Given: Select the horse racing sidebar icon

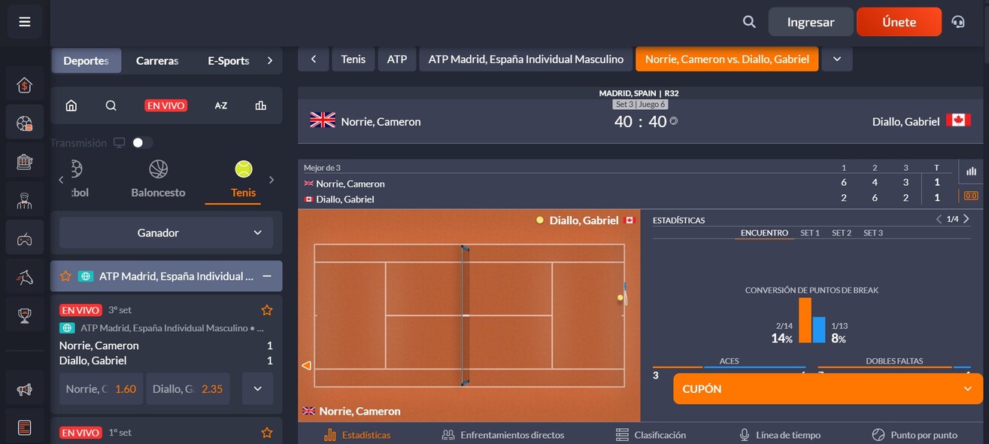Looking at the screenshot, I should (x=24, y=276).
